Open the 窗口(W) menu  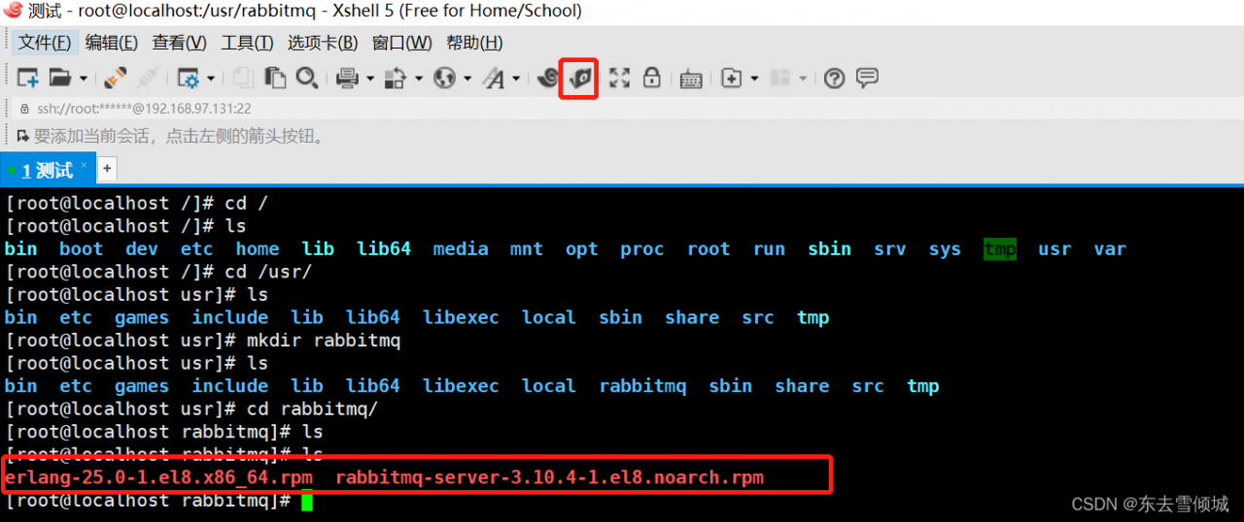click(x=401, y=43)
